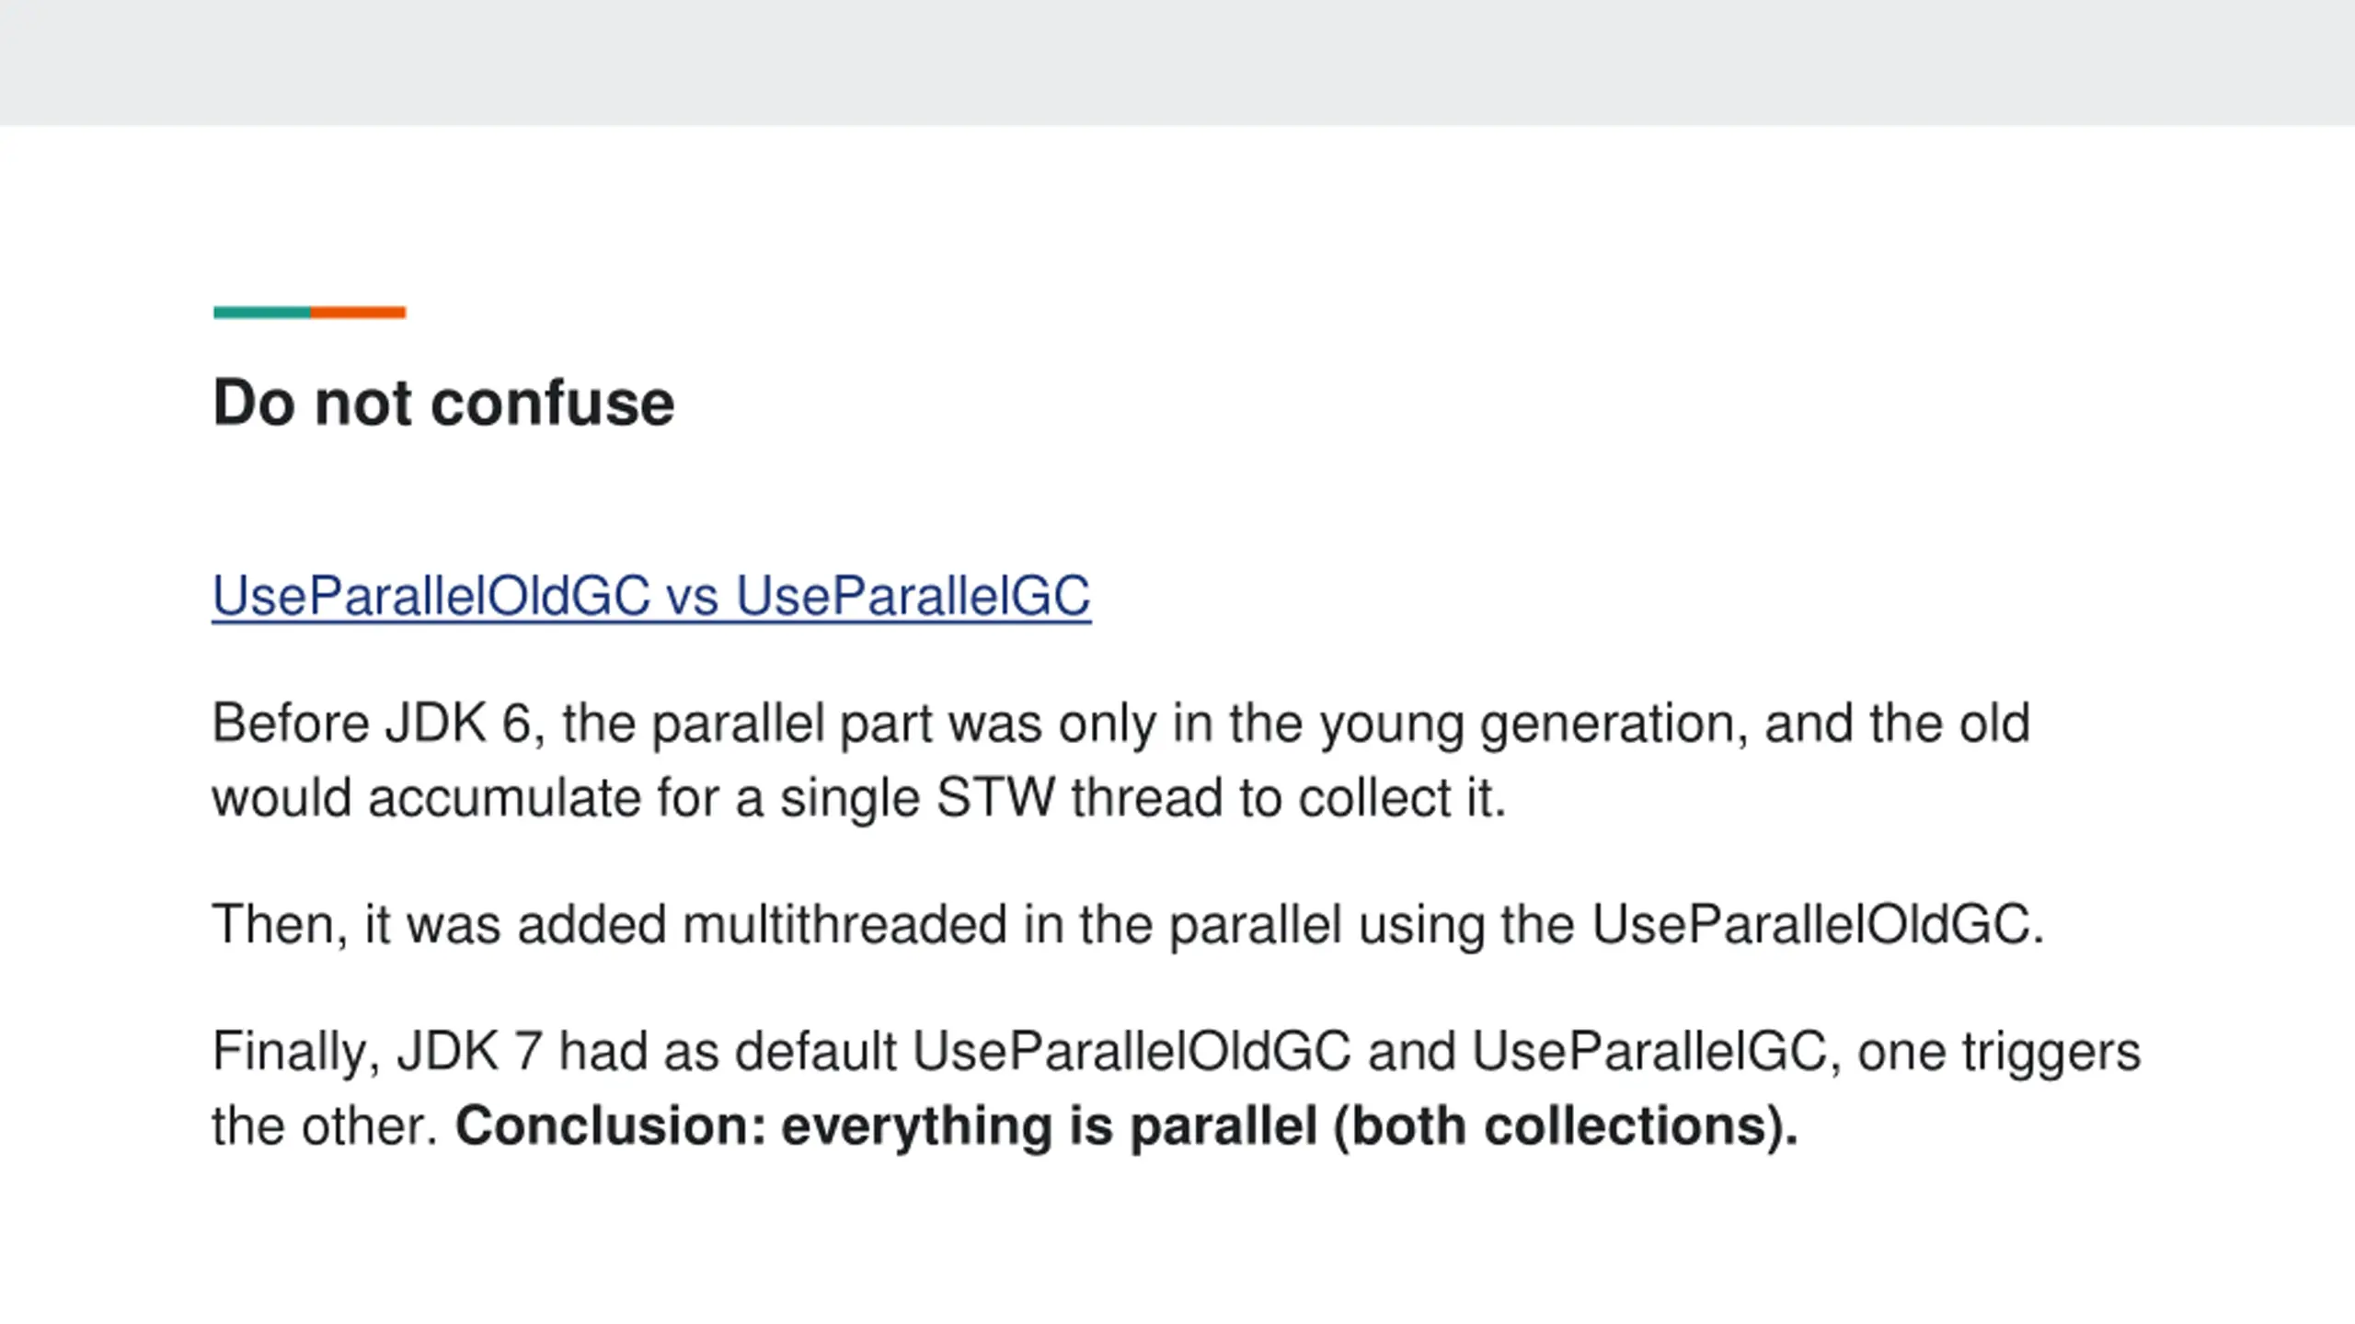Screen dimensions: 2355x1324
Task: Click the words "young generation" in the first paragraph
Action: coord(1534,723)
